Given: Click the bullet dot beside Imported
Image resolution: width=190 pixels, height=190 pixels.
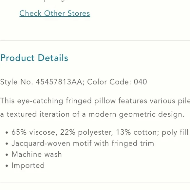Looking at the screenshot, I should [7, 166].
